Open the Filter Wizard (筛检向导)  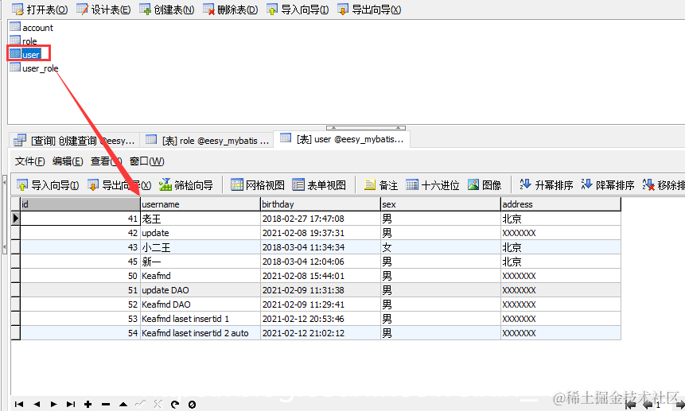pos(186,185)
